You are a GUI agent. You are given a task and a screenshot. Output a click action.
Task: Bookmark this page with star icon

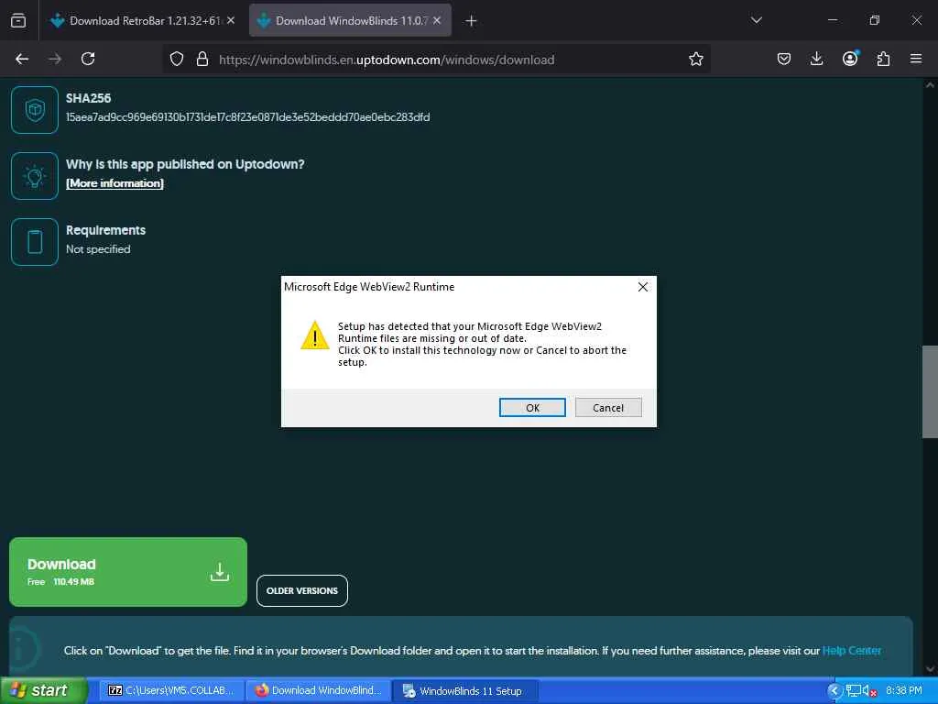tap(696, 59)
